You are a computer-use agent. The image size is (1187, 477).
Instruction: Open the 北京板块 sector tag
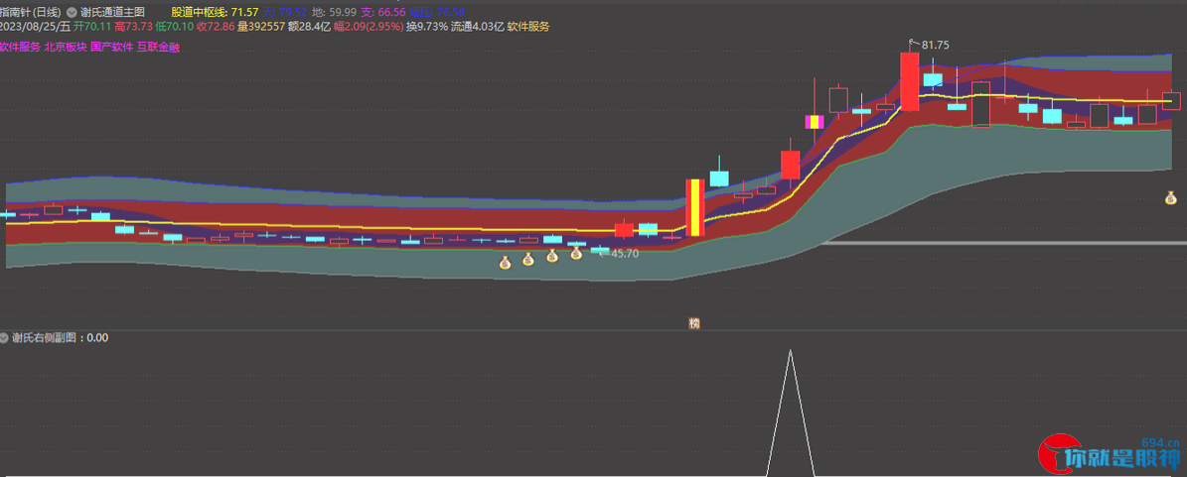(x=66, y=47)
